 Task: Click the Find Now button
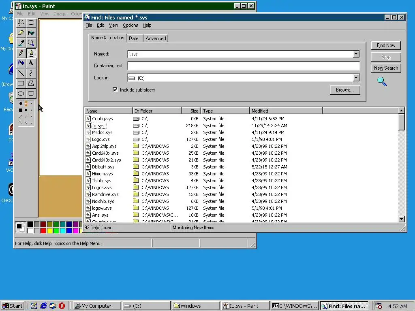[x=386, y=45]
